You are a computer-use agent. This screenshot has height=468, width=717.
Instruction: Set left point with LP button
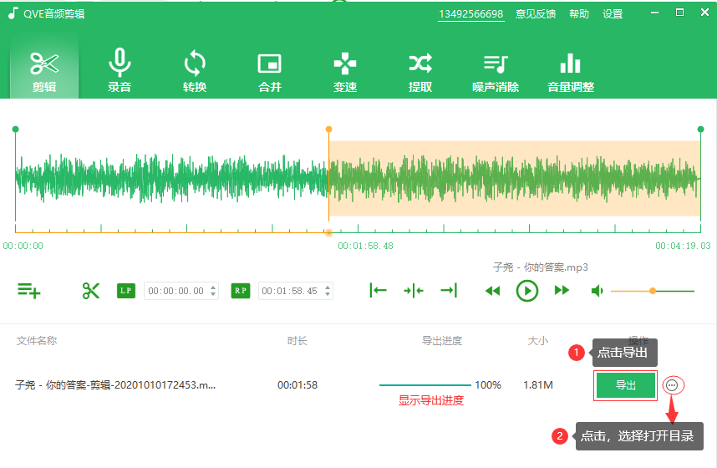pos(126,291)
